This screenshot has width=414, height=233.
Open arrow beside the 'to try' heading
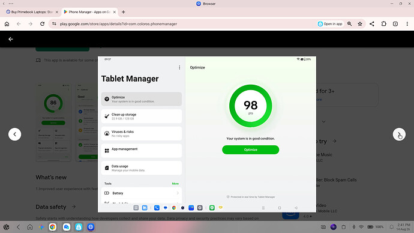pyautogui.click(x=335, y=141)
